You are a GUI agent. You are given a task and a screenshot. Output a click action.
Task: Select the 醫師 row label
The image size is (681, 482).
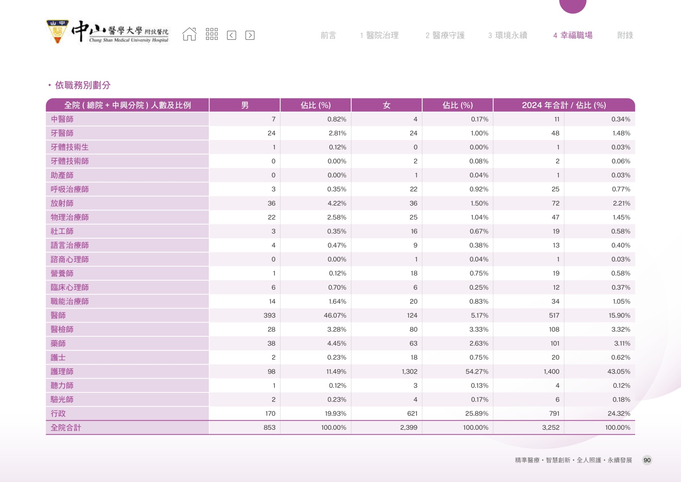coord(58,315)
